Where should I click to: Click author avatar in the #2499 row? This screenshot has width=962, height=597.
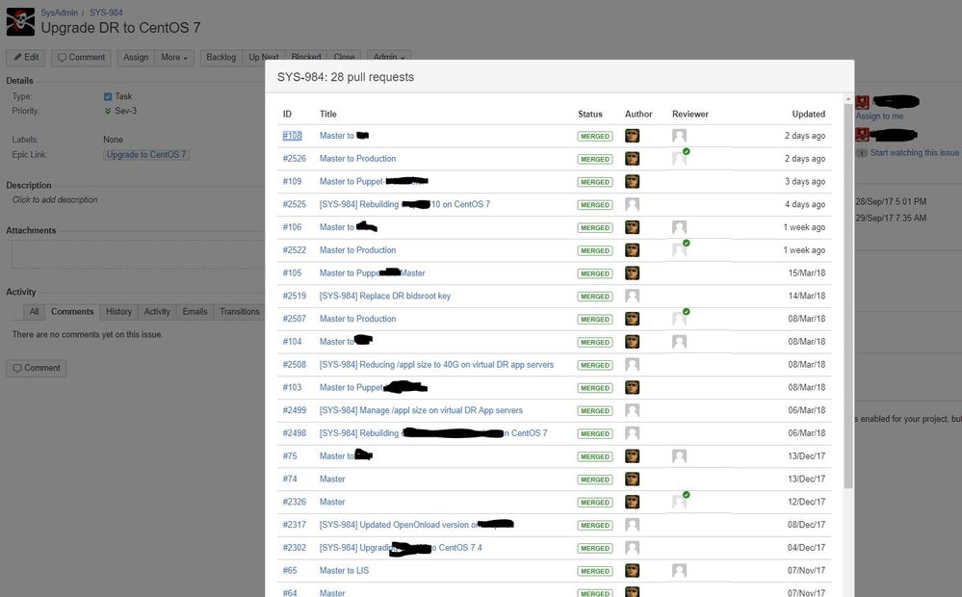coord(632,410)
